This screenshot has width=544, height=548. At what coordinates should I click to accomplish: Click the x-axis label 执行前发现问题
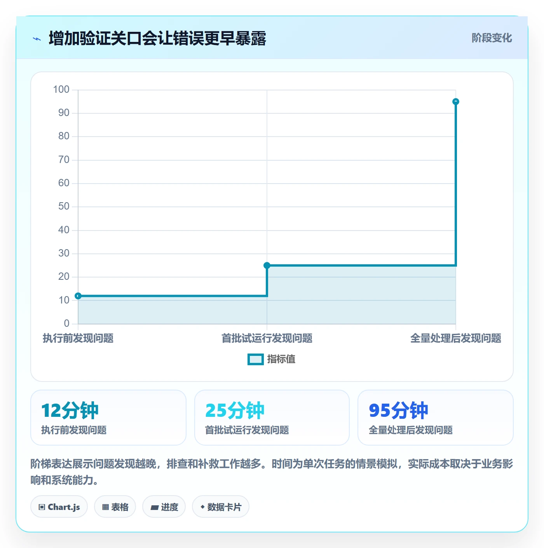pyautogui.click(x=78, y=338)
